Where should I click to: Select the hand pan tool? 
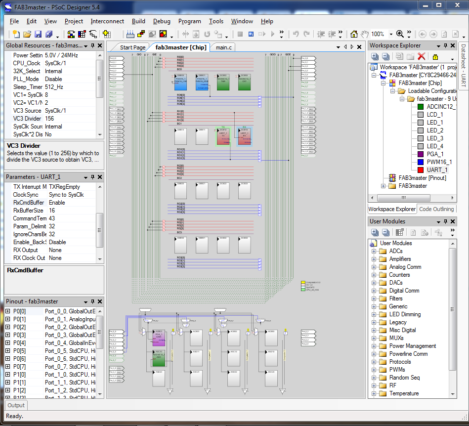(365, 34)
